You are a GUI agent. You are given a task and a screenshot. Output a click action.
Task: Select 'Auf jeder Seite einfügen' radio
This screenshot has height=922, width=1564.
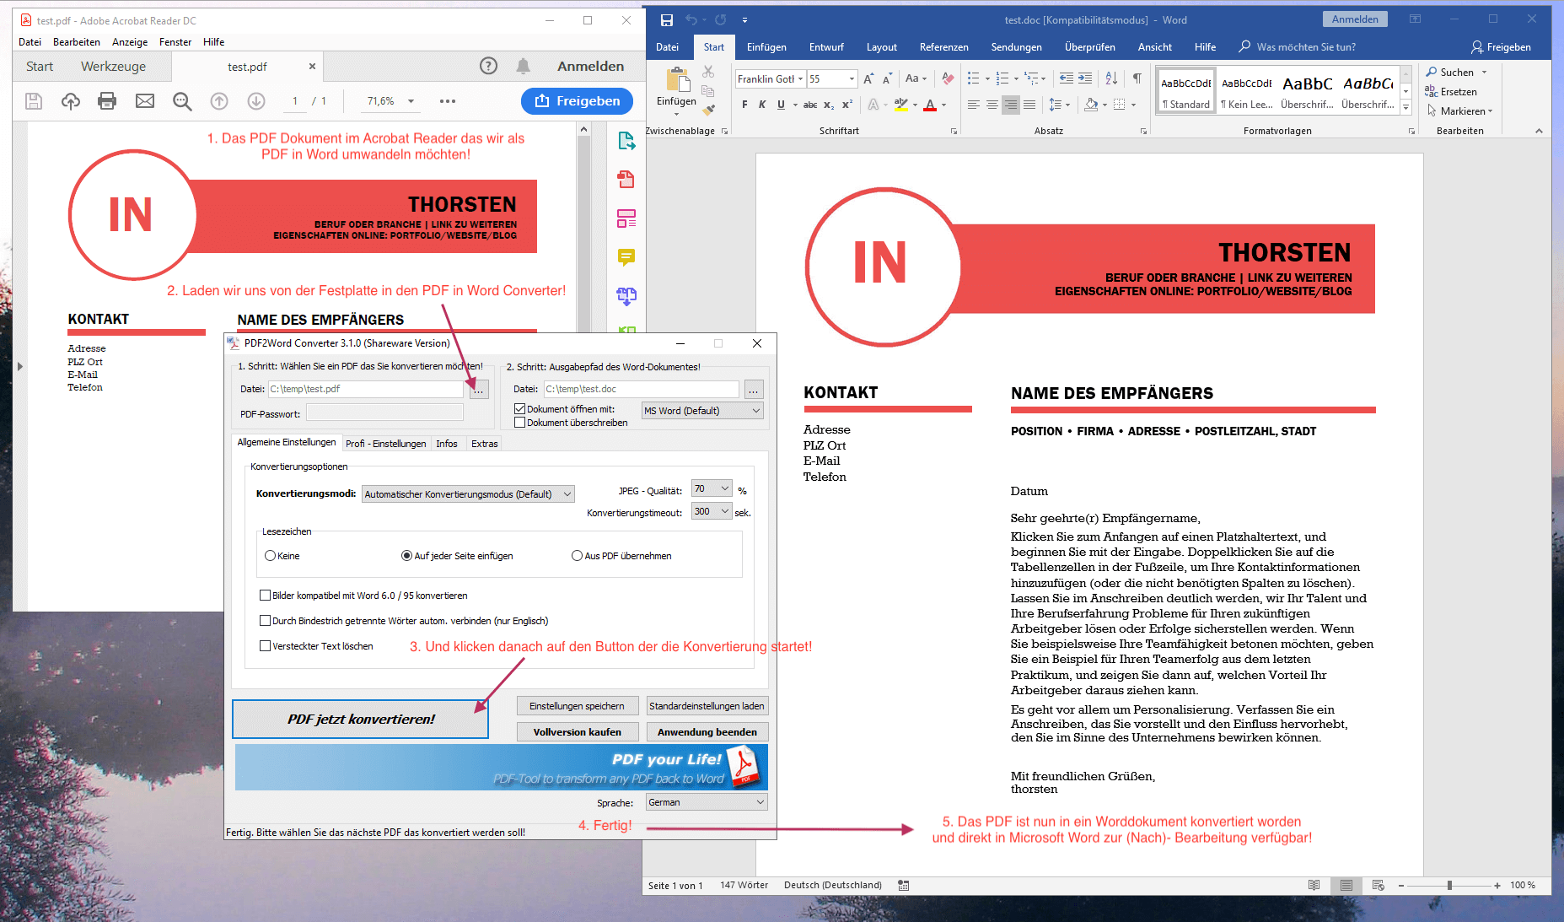pyautogui.click(x=406, y=556)
